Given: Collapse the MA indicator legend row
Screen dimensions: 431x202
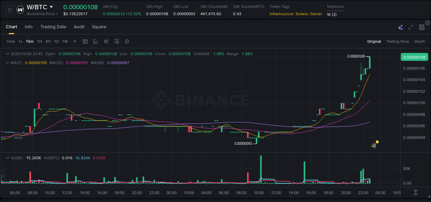Looking at the screenshot, I should pyautogui.click(x=7, y=63).
